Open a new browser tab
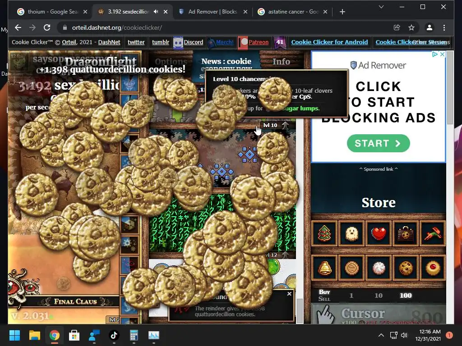This screenshot has height=346, width=462. coord(342,12)
